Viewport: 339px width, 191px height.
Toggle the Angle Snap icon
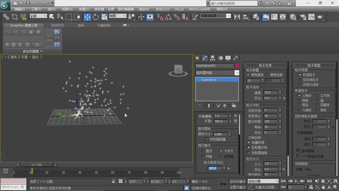(x=168, y=17)
